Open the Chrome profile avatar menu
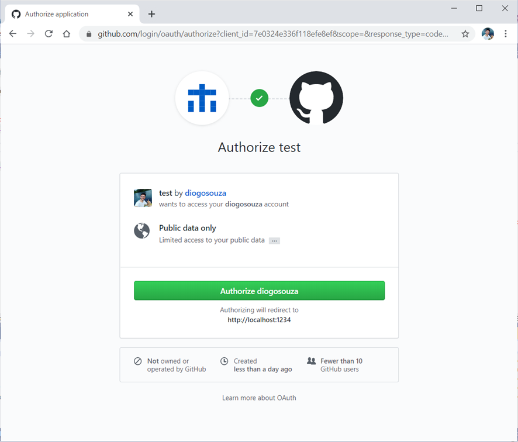Viewport: 518px width, 442px height. (x=488, y=34)
